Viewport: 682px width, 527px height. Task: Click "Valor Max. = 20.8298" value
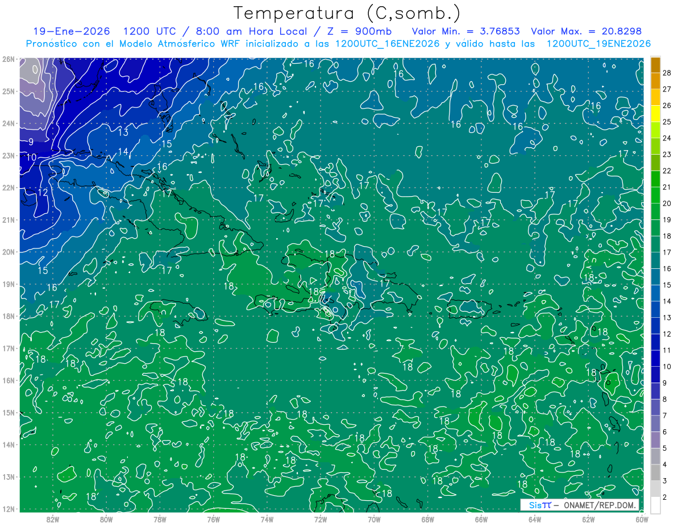(x=587, y=31)
